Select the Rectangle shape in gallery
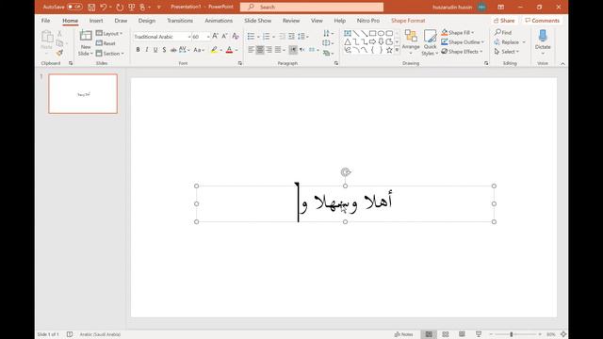Viewport: 603px width, 339px height. (373, 34)
